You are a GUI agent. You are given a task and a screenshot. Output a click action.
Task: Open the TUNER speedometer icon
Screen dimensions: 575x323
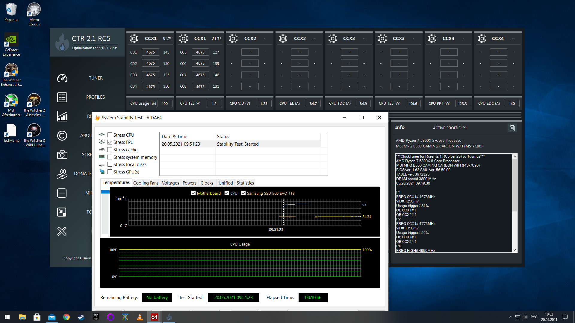point(62,78)
